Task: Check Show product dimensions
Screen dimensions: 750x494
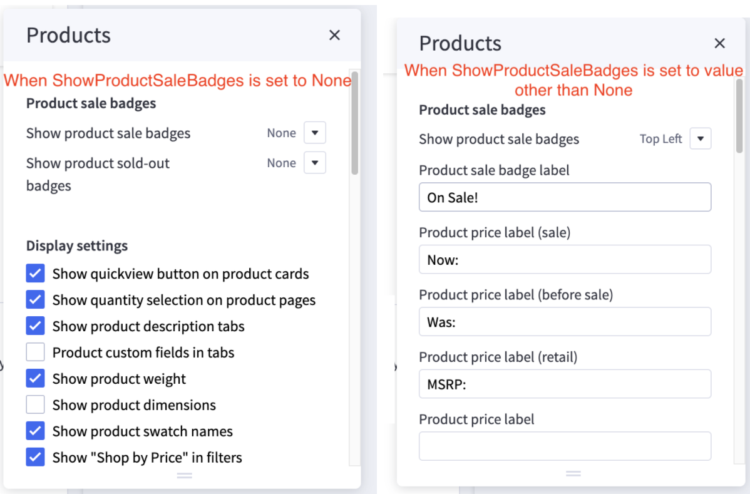Action: 36,405
